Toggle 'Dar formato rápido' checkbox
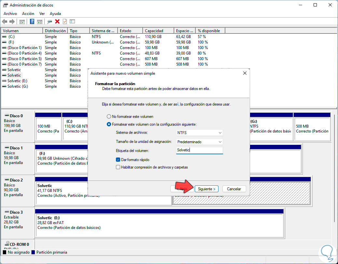 tap(118, 160)
